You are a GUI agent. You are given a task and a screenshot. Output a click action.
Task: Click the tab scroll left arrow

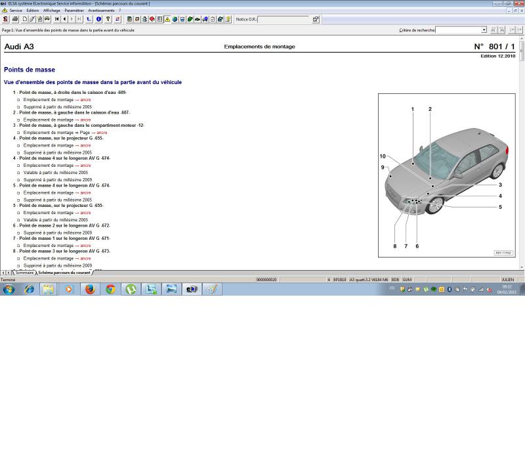(x=3, y=273)
